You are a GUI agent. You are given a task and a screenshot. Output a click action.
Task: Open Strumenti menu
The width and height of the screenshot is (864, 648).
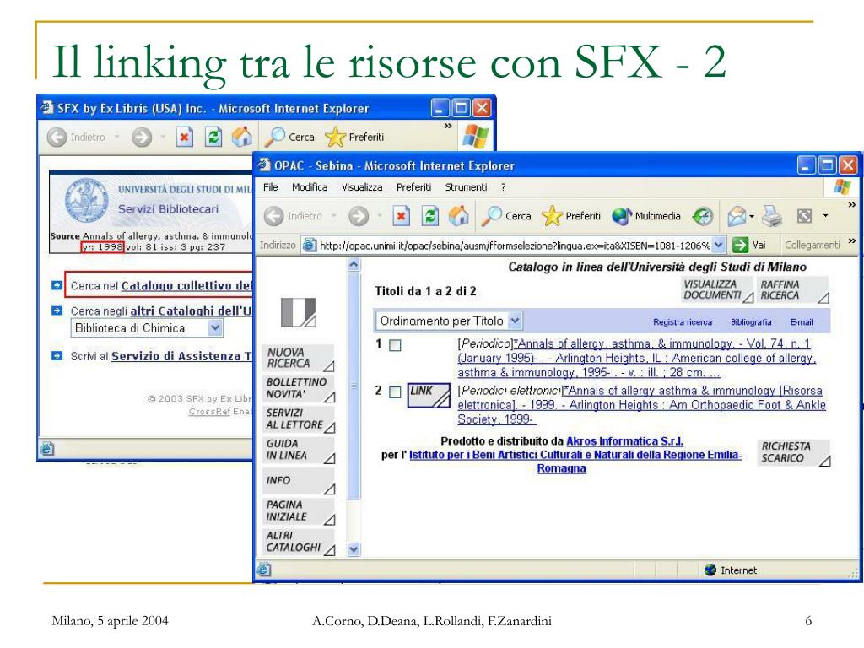(466, 187)
